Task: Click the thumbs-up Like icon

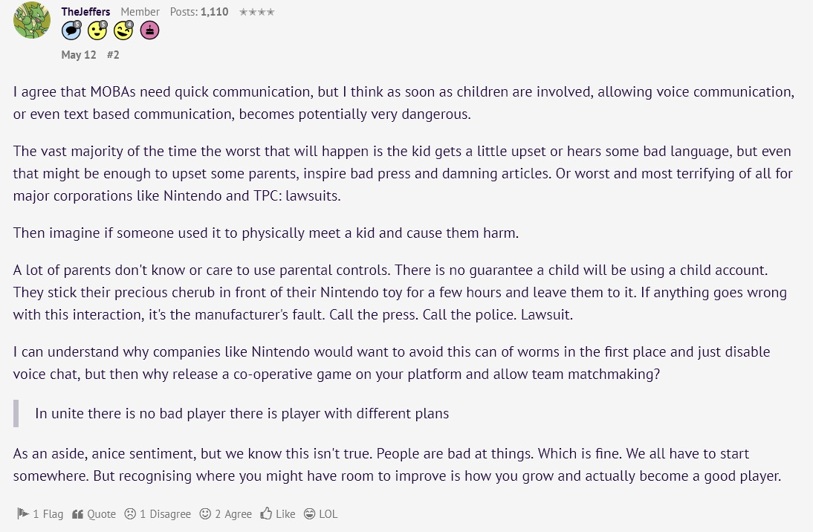Action: 267,513
